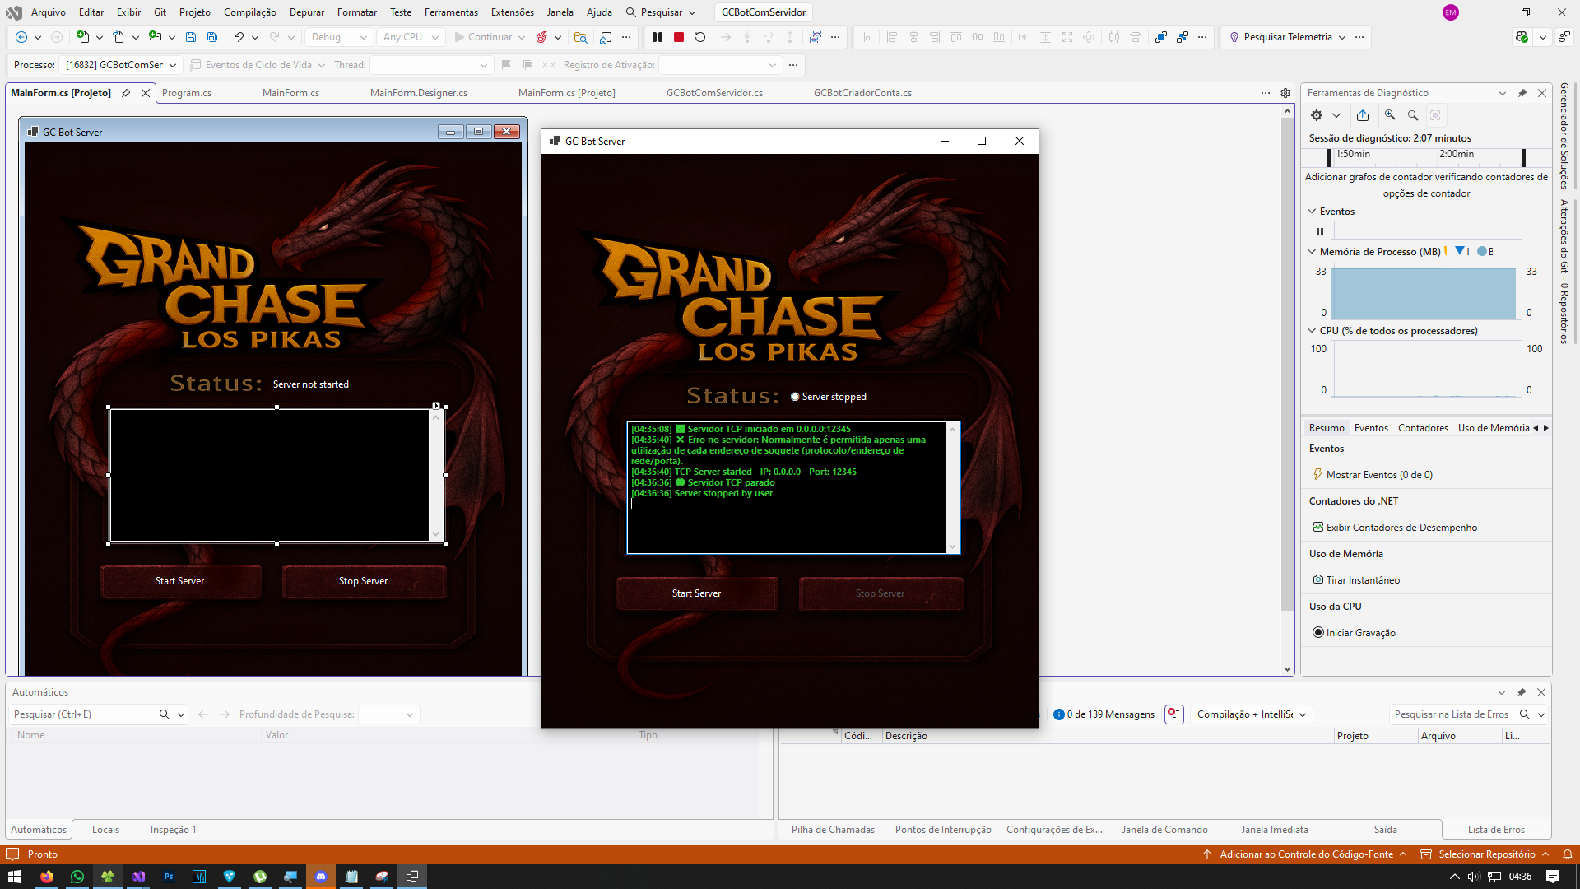
Task: Open the Compilação + IntelliSense dropdown
Action: (x=1252, y=714)
